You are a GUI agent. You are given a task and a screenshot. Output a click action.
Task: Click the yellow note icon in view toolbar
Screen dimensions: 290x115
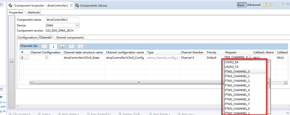[x=265, y=5]
